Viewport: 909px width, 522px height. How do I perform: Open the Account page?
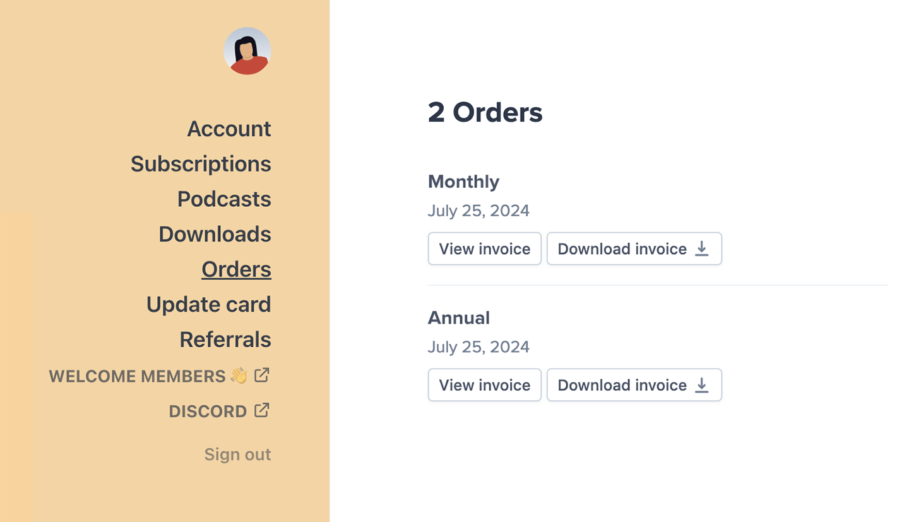(x=229, y=129)
